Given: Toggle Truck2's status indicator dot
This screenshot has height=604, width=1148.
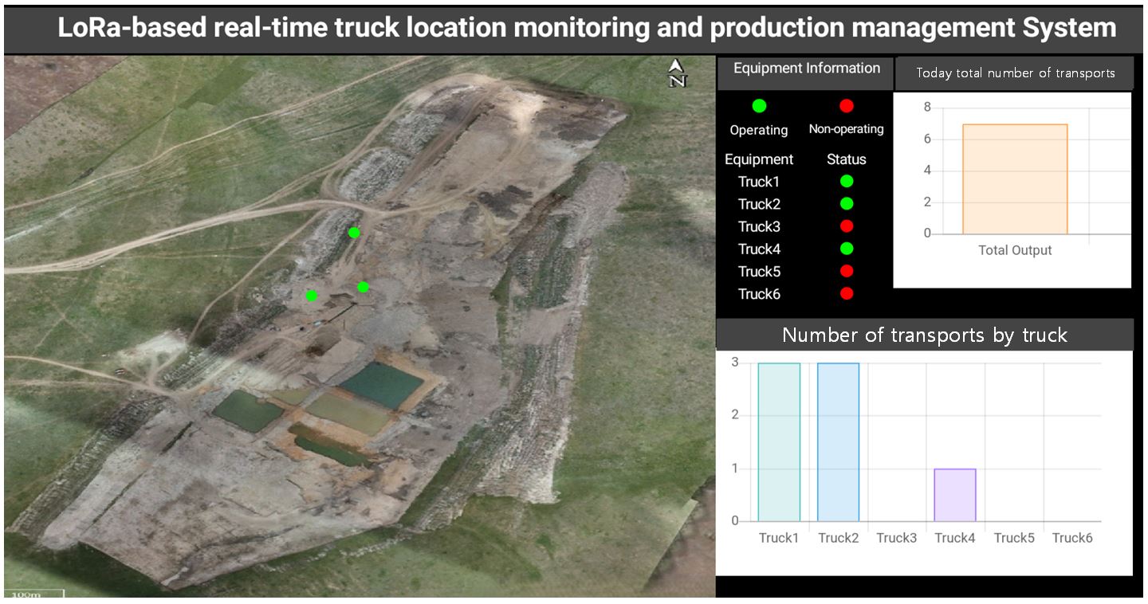Looking at the screenshot, I should coord(847,204).
